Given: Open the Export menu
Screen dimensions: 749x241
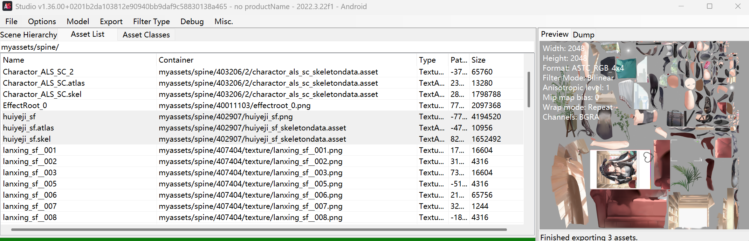Looking at the screenshot, I should pos(111,22).
